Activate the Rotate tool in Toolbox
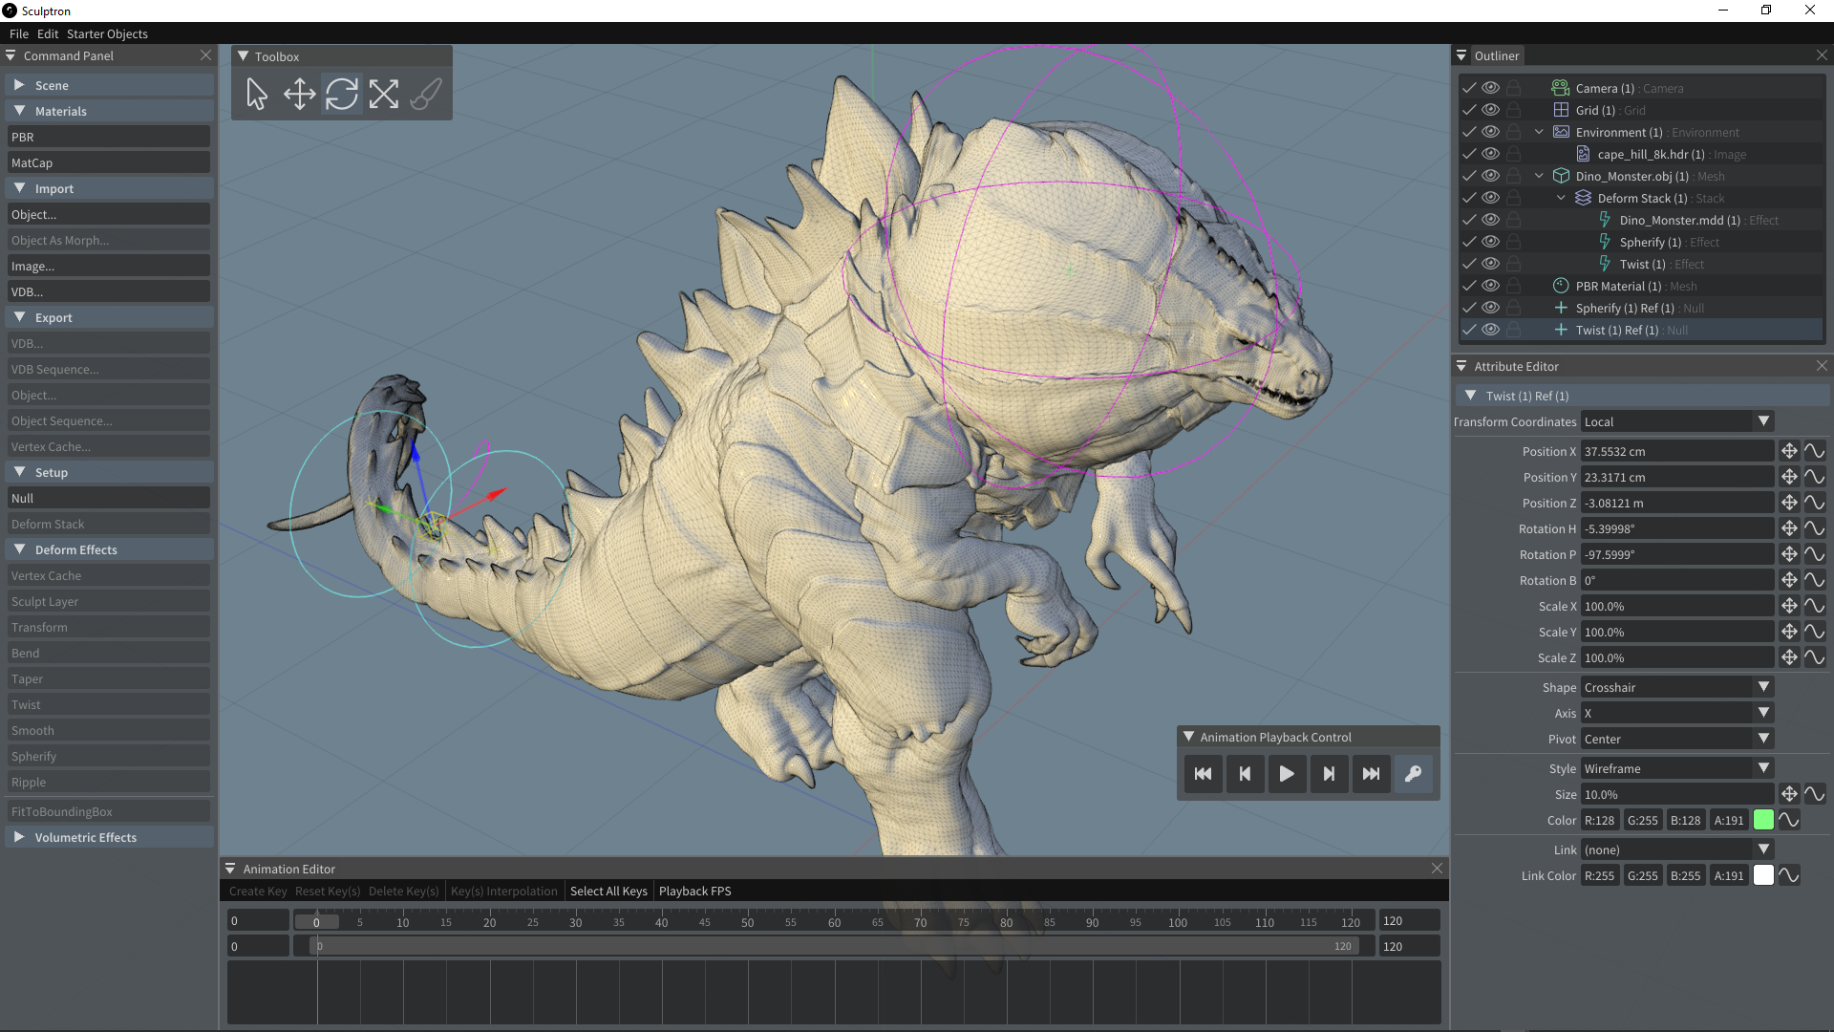 point(341,94)
